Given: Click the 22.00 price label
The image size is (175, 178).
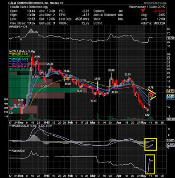Looking at the screenshot, I should pyautogui.click(x=111, y=70).
